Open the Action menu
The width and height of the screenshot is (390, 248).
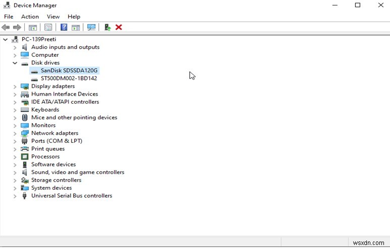30,17
